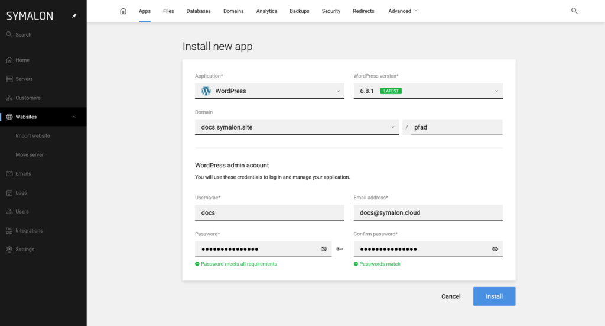605x326 pixels.
Task: Click 'Password meets all requirements' text
Action: click(239, 264)
